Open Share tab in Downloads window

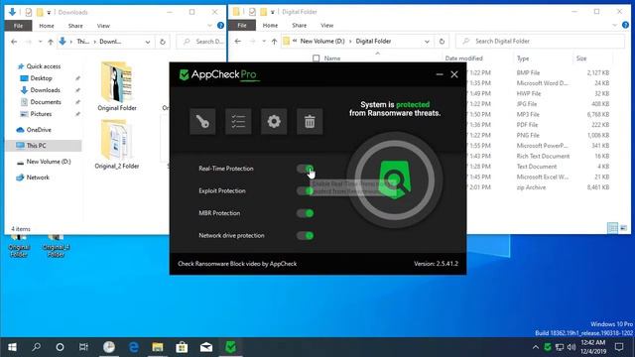pyautogui.click(x=75, y=26)
